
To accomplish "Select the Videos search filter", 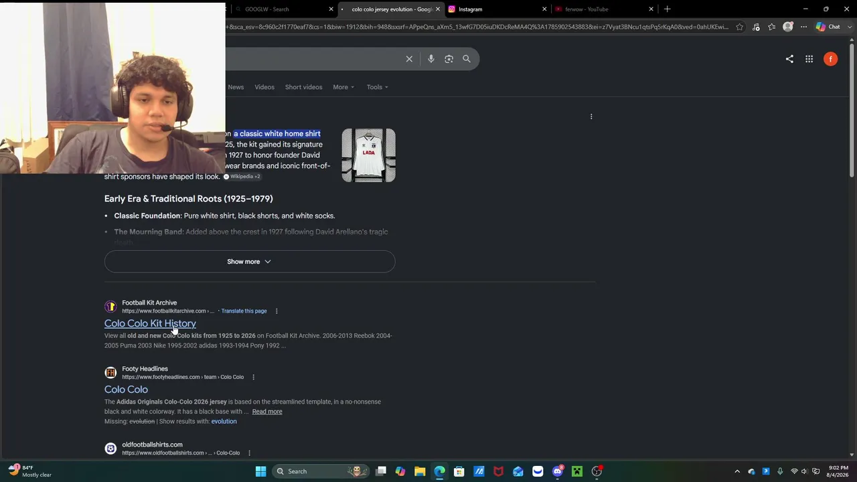I will [x=264, y=87].
